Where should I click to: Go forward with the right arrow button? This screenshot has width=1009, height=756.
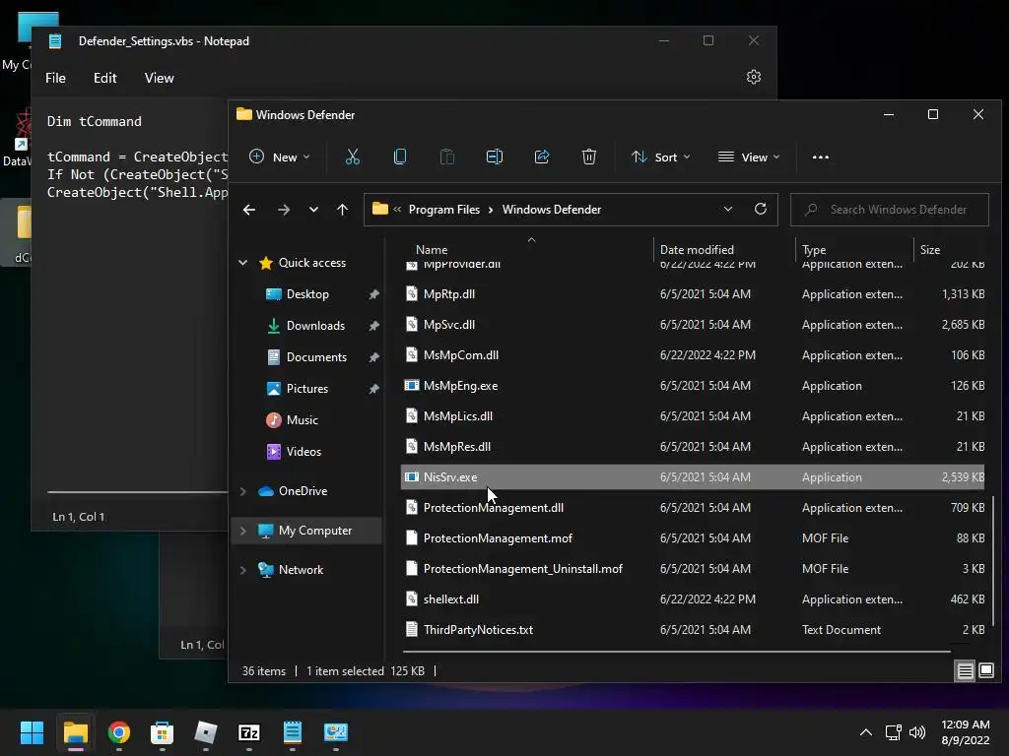pyautogui.click(x=283, y=210)
